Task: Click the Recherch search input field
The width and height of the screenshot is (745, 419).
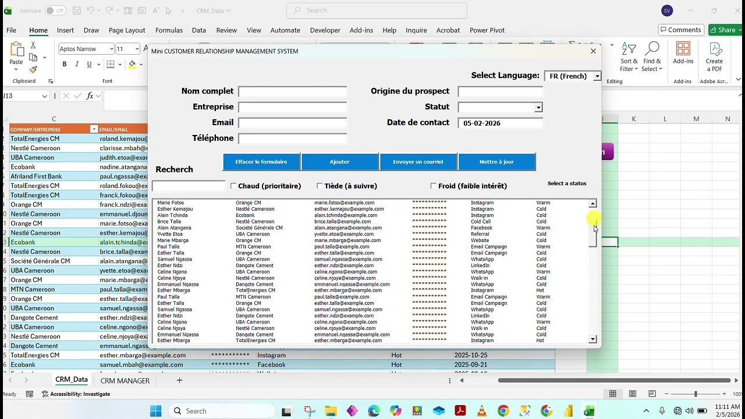Action: (188, 186)
